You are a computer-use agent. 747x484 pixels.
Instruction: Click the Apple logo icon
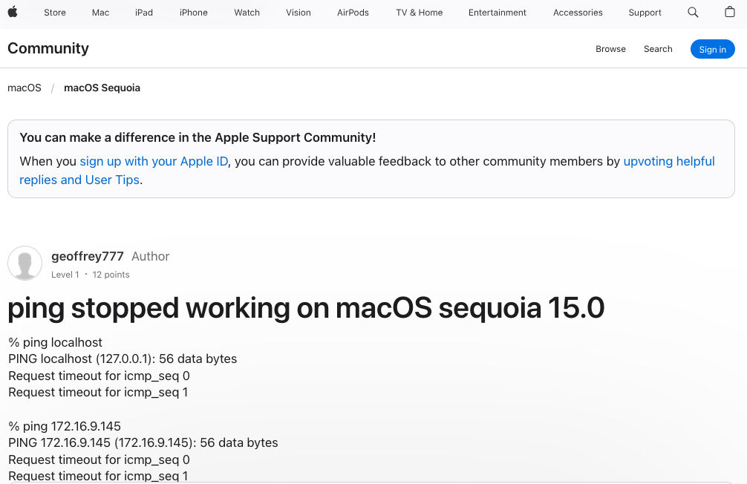(x=13, y=12)
